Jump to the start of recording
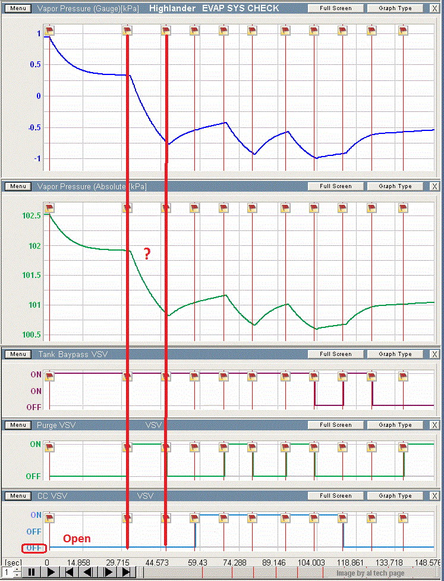Viewport: 444px width, 581px height. pos(70,572)
